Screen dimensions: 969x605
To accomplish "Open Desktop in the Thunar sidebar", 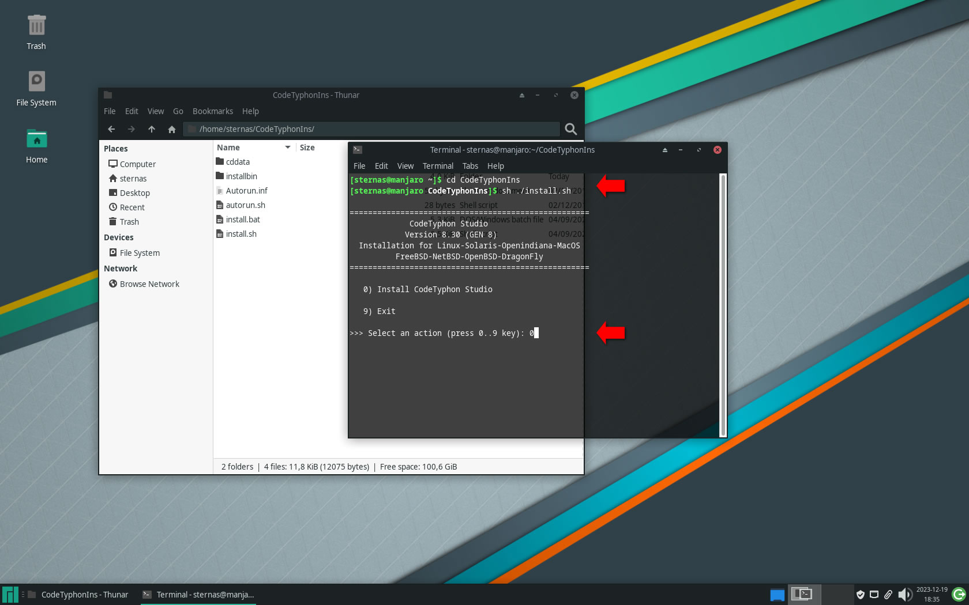I will [129, 193].
